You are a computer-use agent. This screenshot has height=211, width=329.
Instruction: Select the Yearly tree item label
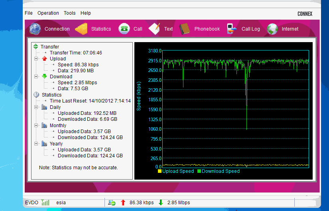pos(56,144)
